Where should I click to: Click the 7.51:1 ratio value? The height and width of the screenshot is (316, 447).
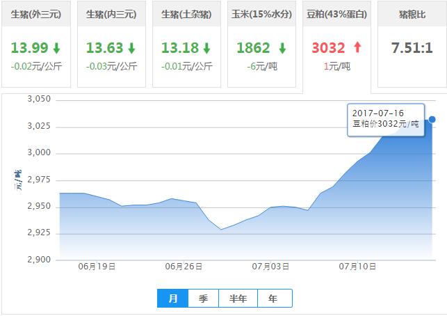412,47
